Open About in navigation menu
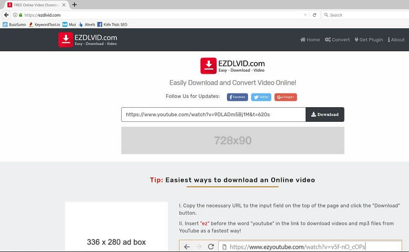Image resolution: width=409 pixels, height=252 pixels. tap(396, 40)
